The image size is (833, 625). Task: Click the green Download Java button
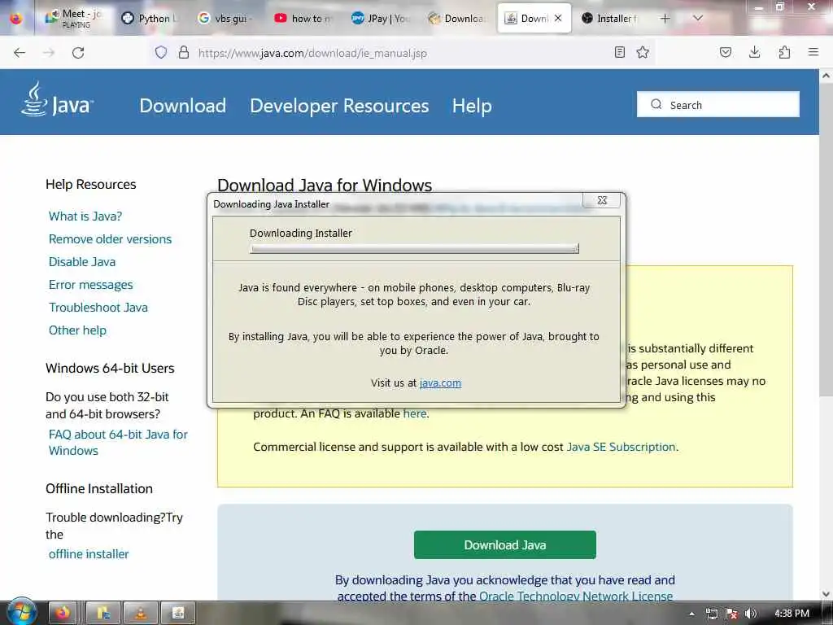coord(504,544)
